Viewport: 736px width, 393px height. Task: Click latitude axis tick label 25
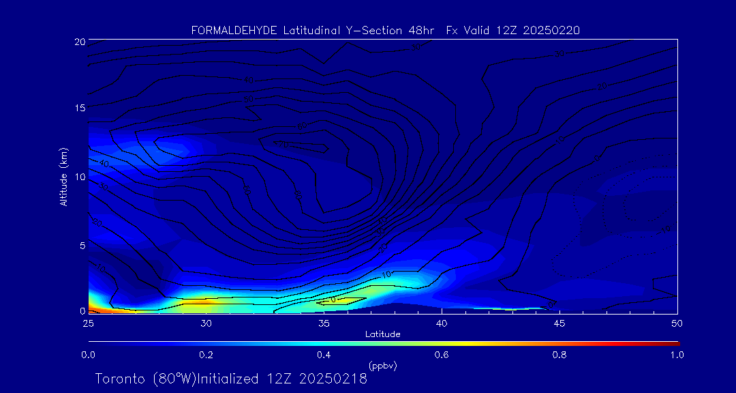pos(88,323)
